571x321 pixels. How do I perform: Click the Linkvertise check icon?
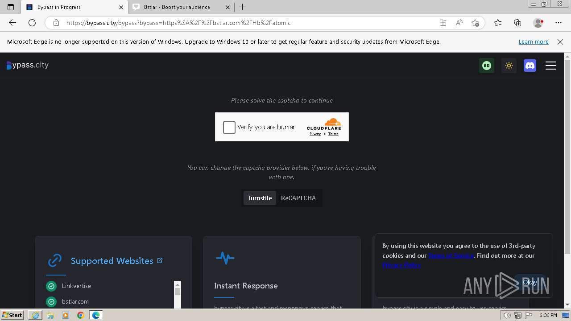(x=51, y=286)
